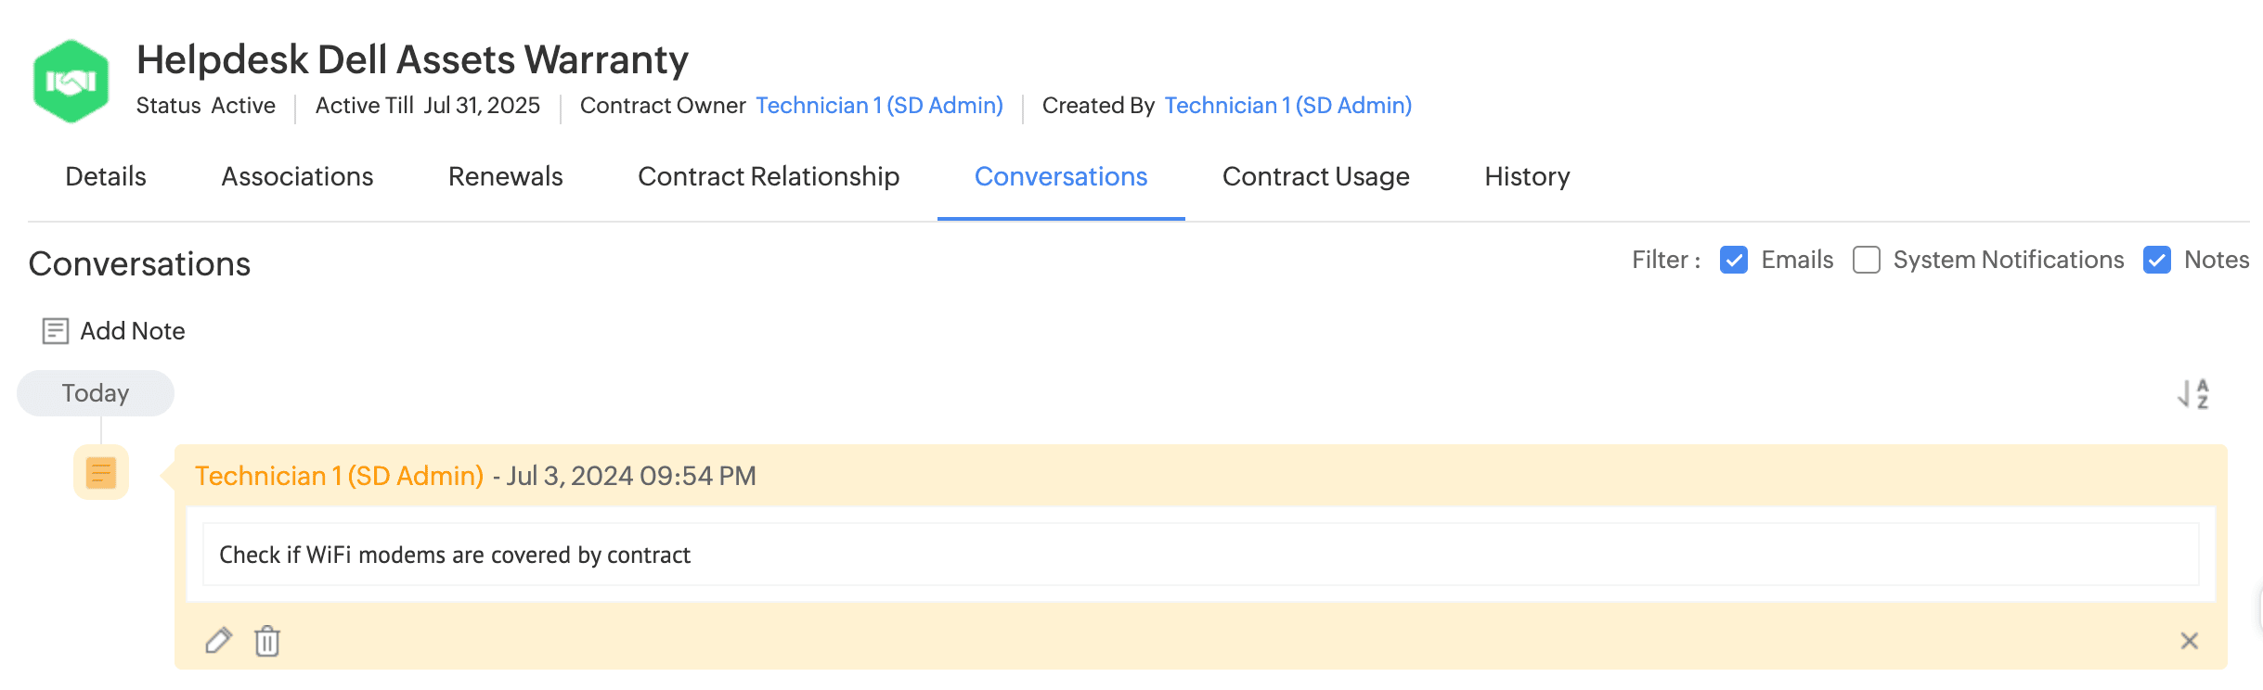The image size is (2263, 690).
Task: Uncheck the Emails filter checkbox
Action: pyautogui.click(x=1734, y=260)
